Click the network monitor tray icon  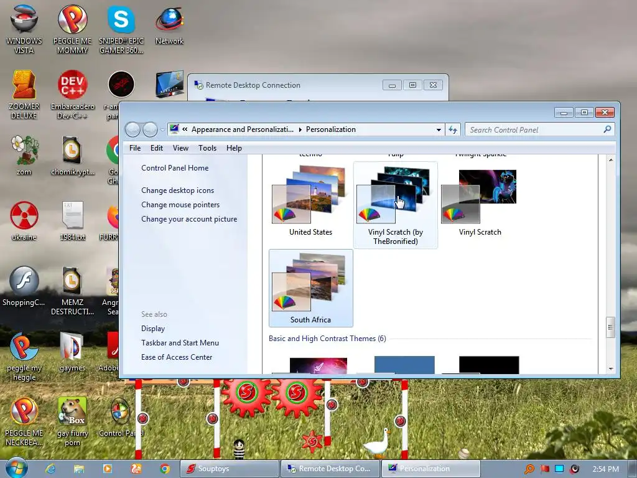click(559, 469)
